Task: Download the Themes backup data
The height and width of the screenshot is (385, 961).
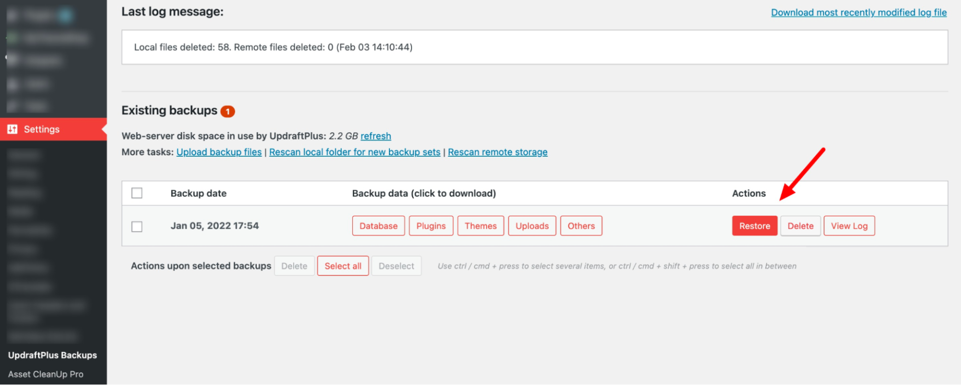Action: pyautogui.click(x=480, y=226)
